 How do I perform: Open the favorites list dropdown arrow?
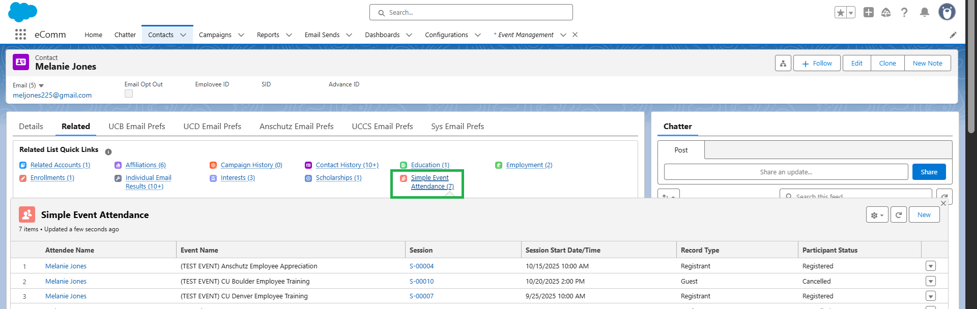[851, 12]
